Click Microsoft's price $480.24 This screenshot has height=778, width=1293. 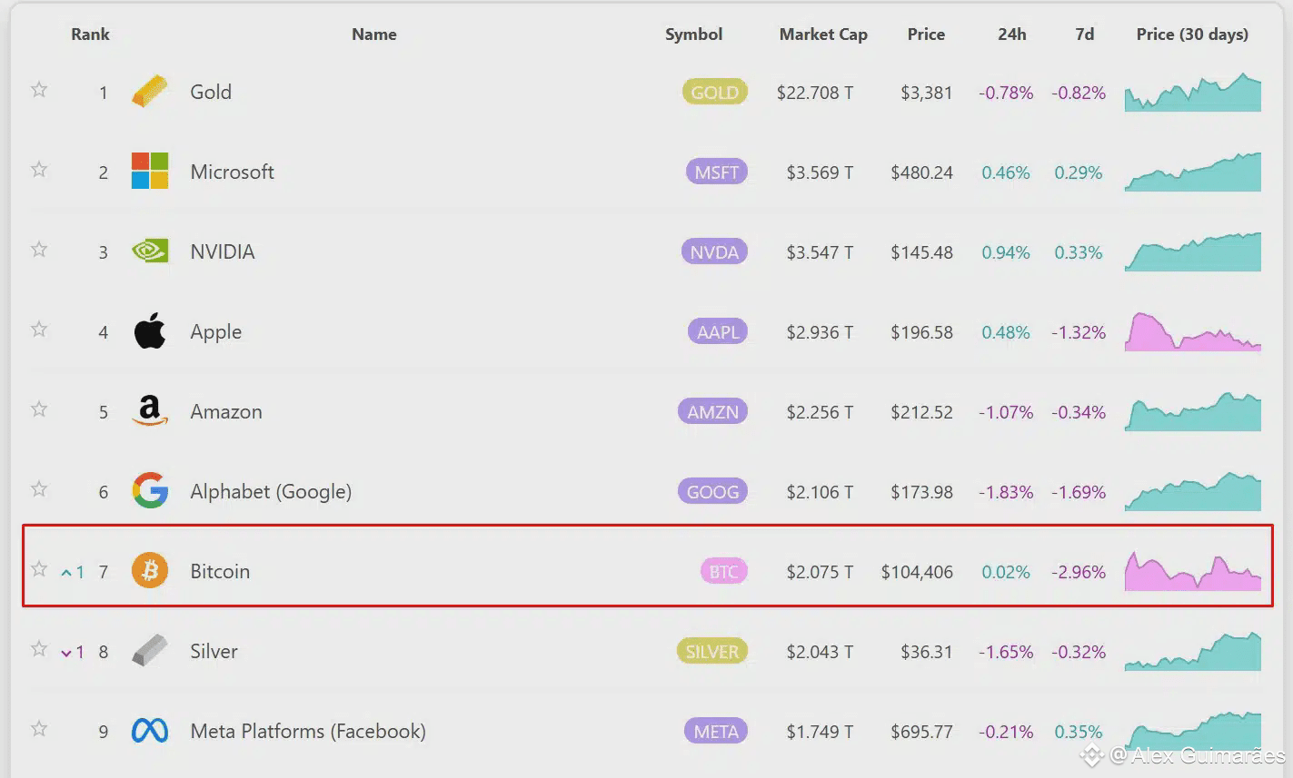pos(921,172)
